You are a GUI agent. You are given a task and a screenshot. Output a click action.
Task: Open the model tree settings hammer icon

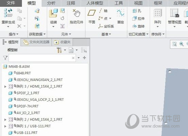59,50
